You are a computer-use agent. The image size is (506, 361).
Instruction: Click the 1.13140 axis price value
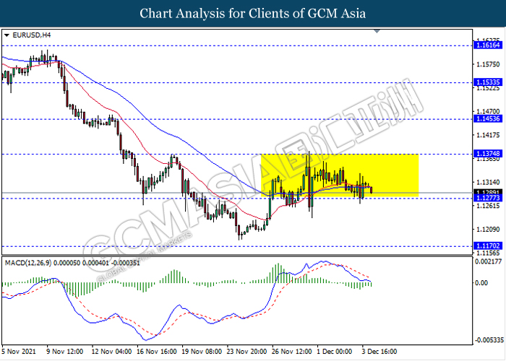[x=488, y=183]
